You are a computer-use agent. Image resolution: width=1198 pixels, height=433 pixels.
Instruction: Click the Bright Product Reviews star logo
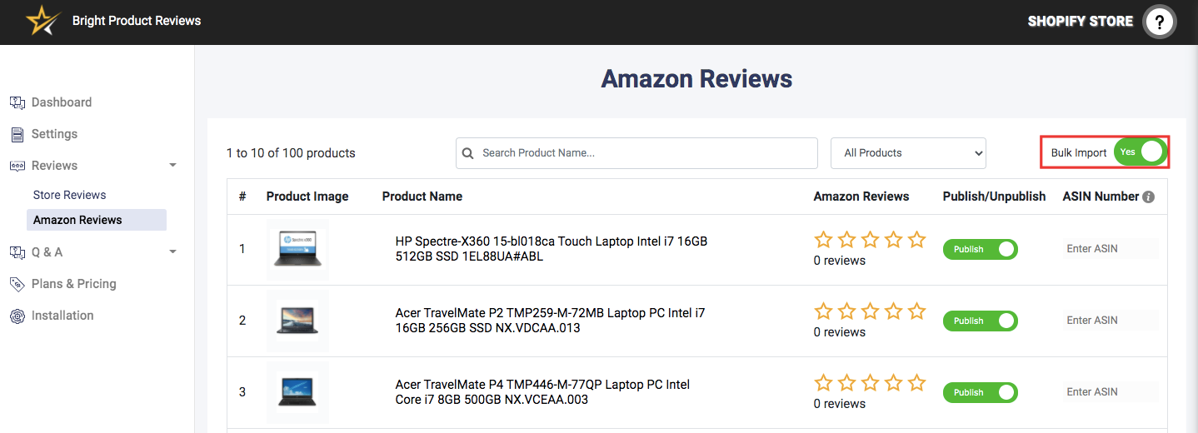click(x=43, y=21)
